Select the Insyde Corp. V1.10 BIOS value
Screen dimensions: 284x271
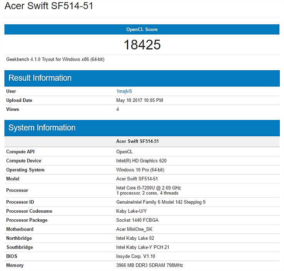[x=136, y=256]
